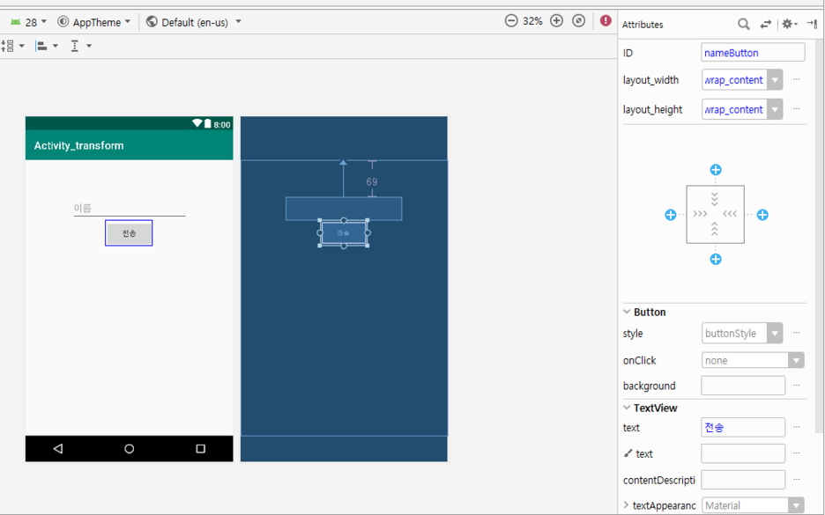The width and height of the screenshot is (825, 515).
Task: Collapse the Button attributes section
Action: click(x=627, y=312)
